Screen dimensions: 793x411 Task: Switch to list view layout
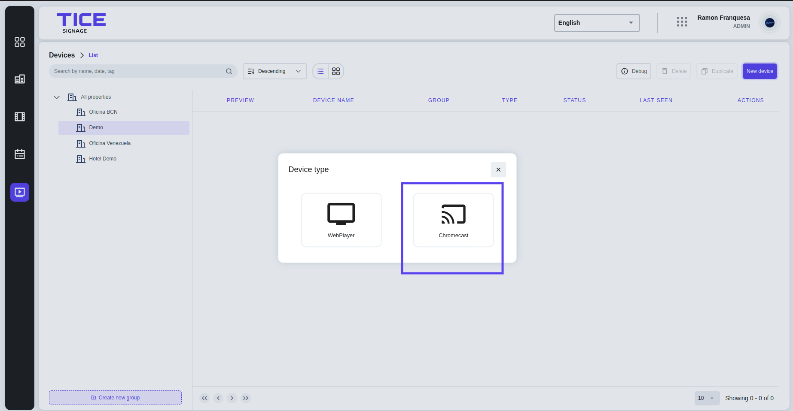(x=320, y=71)
